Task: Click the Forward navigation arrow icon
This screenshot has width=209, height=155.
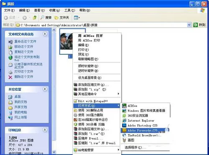Action: pyautogui.click(x=25, y=18)
